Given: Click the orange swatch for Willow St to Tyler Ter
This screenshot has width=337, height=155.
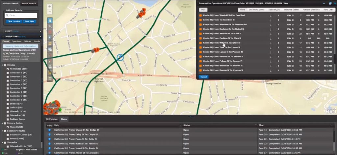Looking at the screenshot, I should [x=200, y=43].
